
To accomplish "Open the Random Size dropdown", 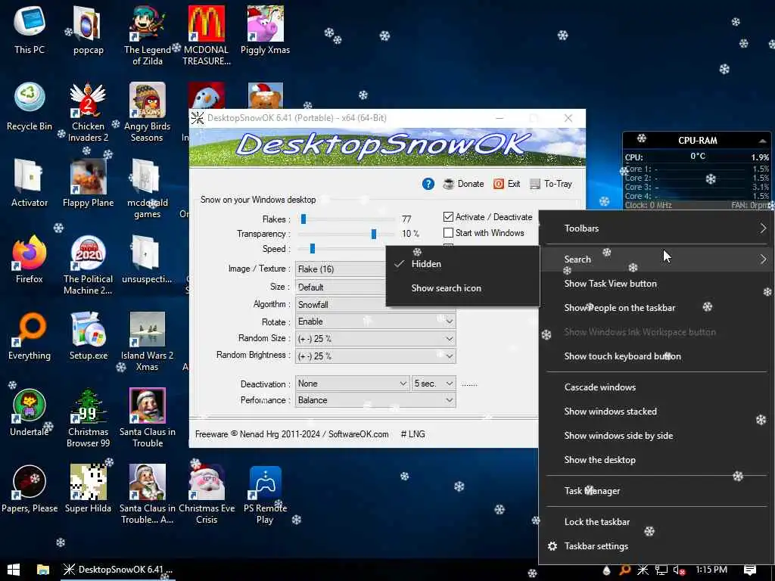I will [375, 339].
